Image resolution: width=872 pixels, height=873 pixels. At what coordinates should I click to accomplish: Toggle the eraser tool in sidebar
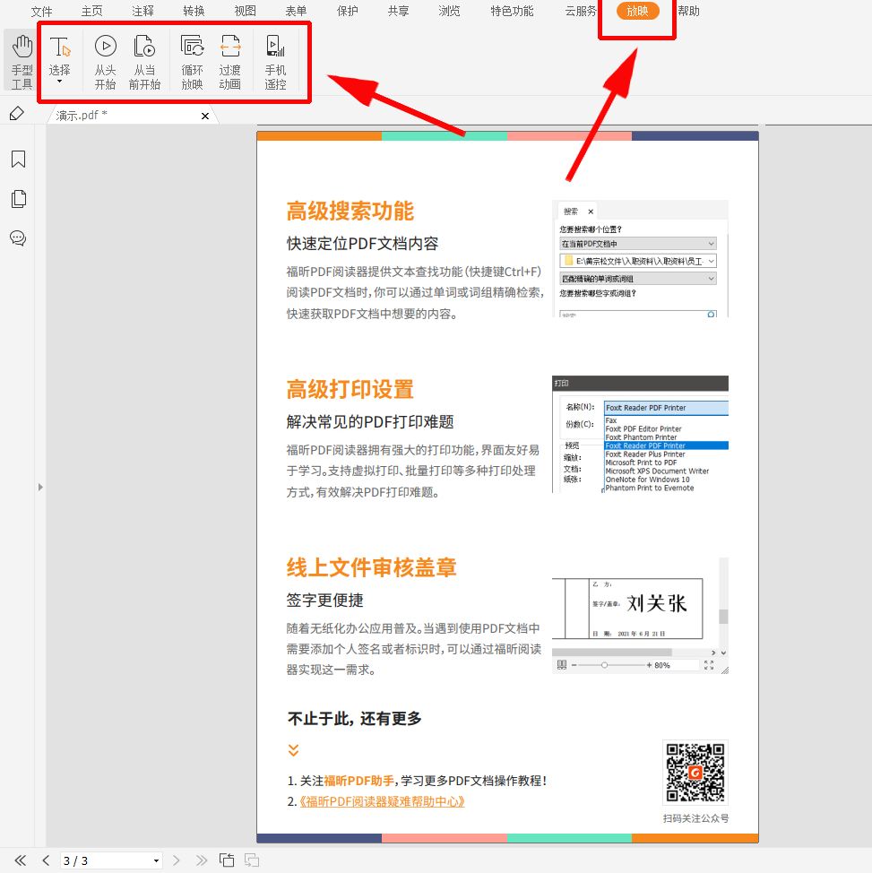click(x=18, y=113)
